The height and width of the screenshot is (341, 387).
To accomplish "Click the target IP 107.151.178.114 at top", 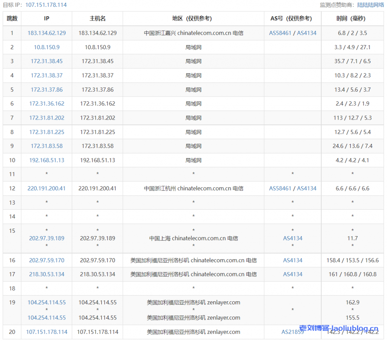I will pos(46,5).
